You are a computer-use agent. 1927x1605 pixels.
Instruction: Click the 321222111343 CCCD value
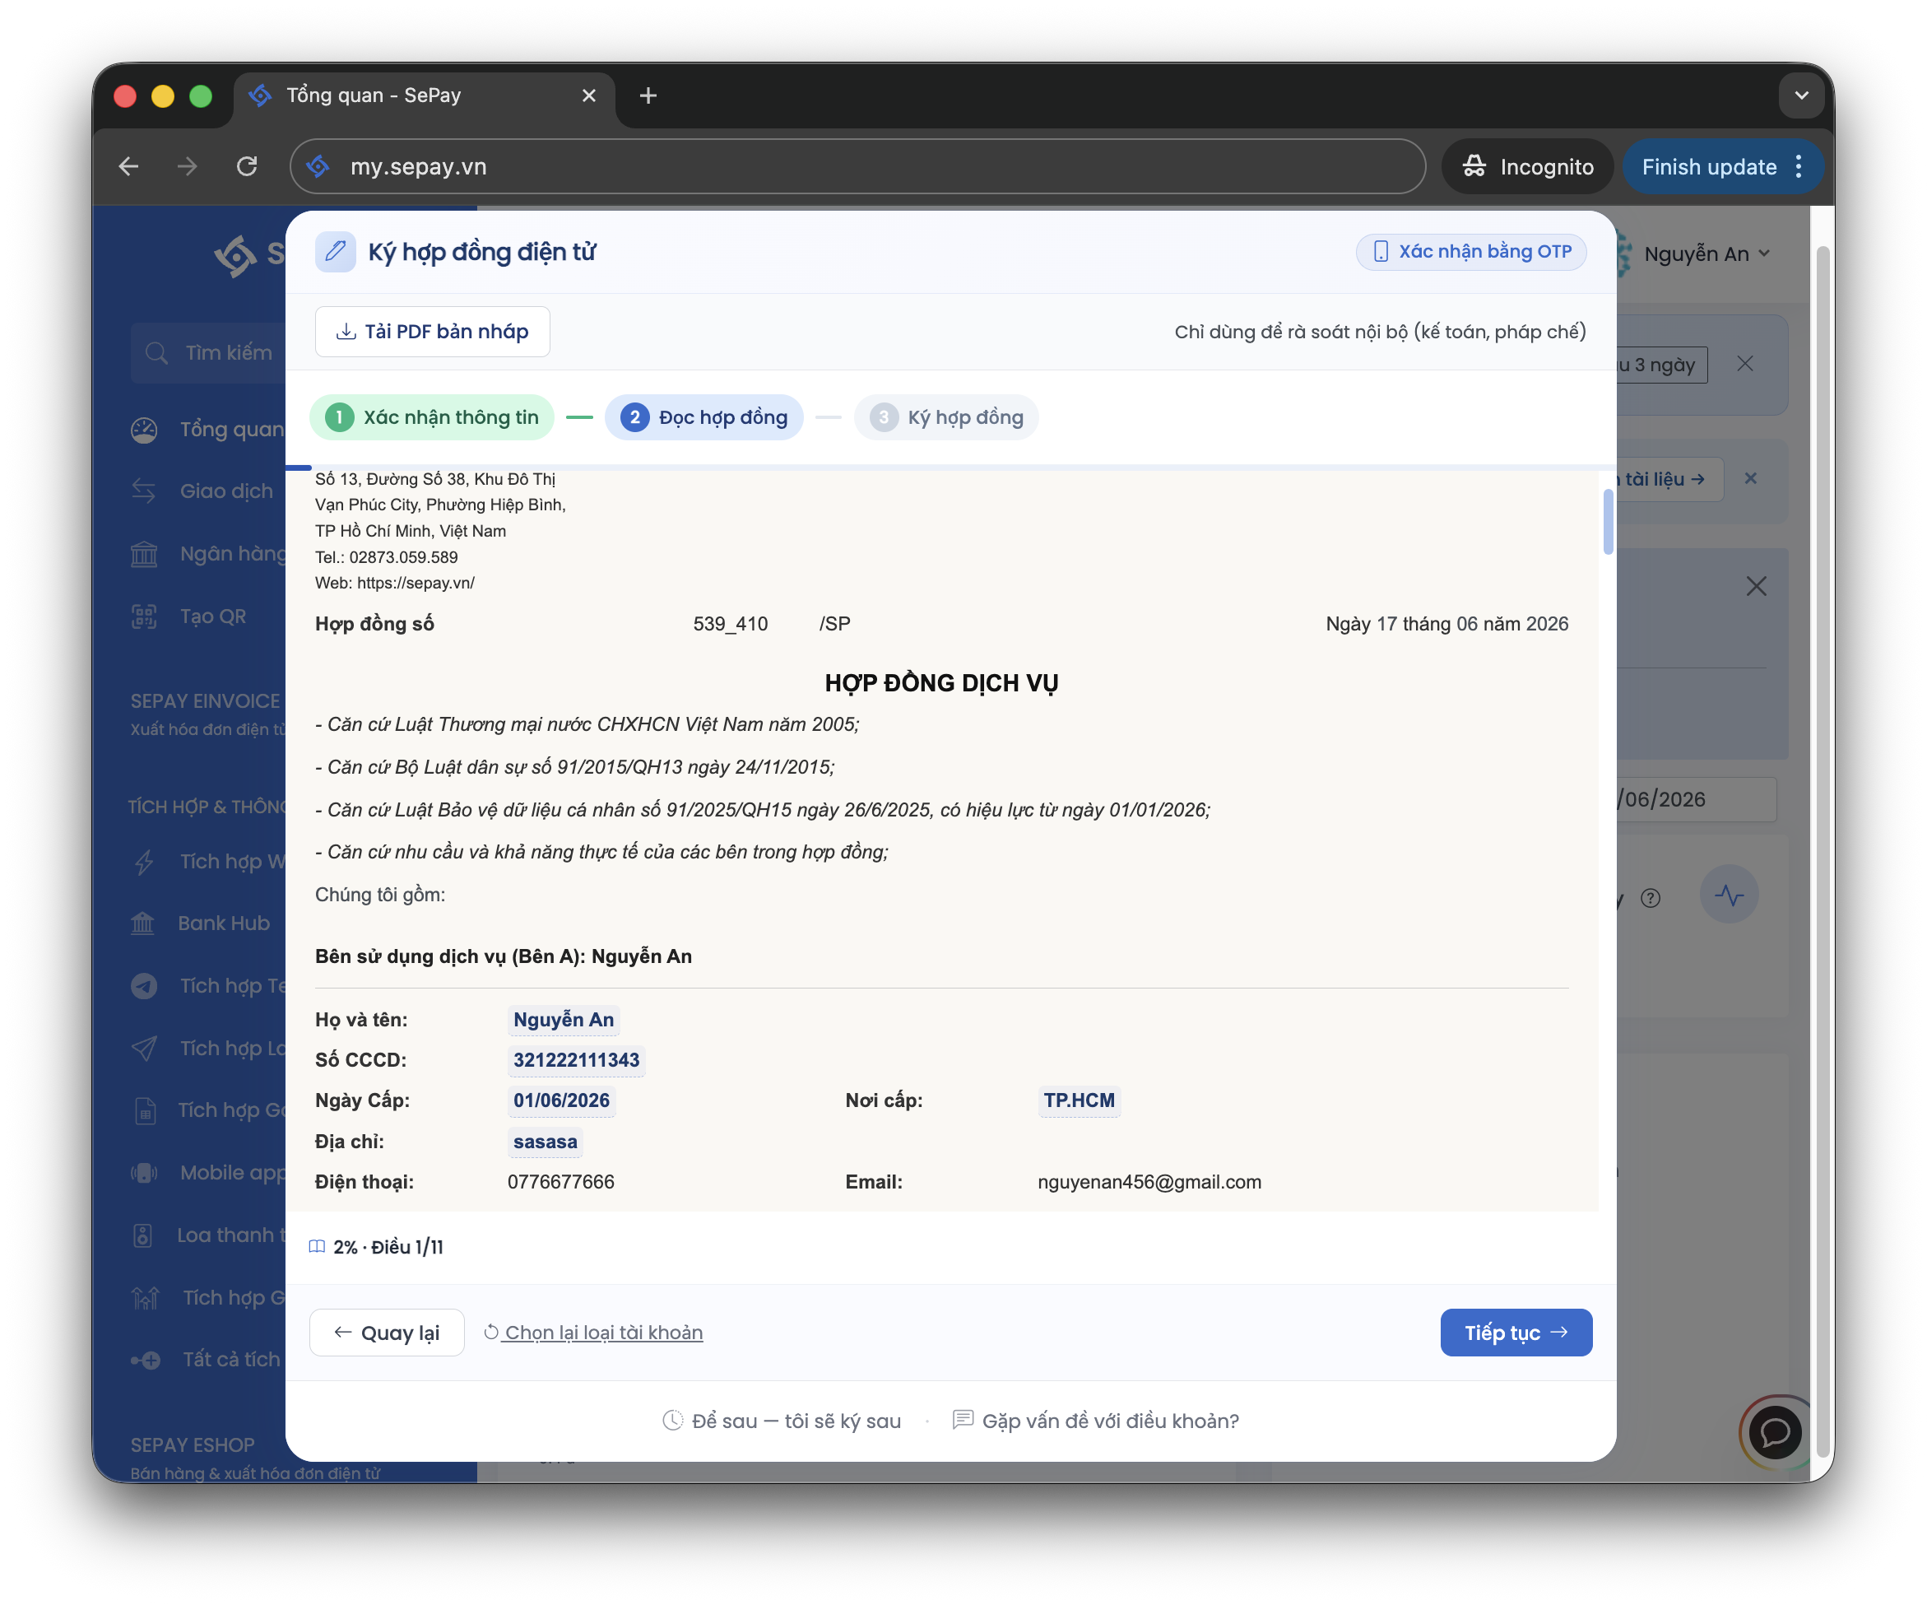pyautogui.click(x=576, y=1060)
